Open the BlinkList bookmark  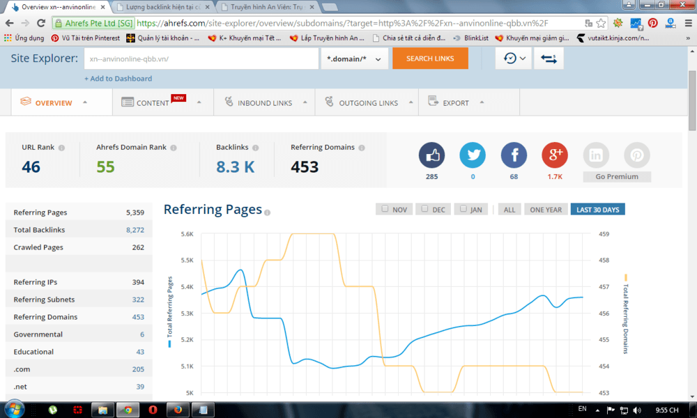pyautogui.click(x=470, y=38)
